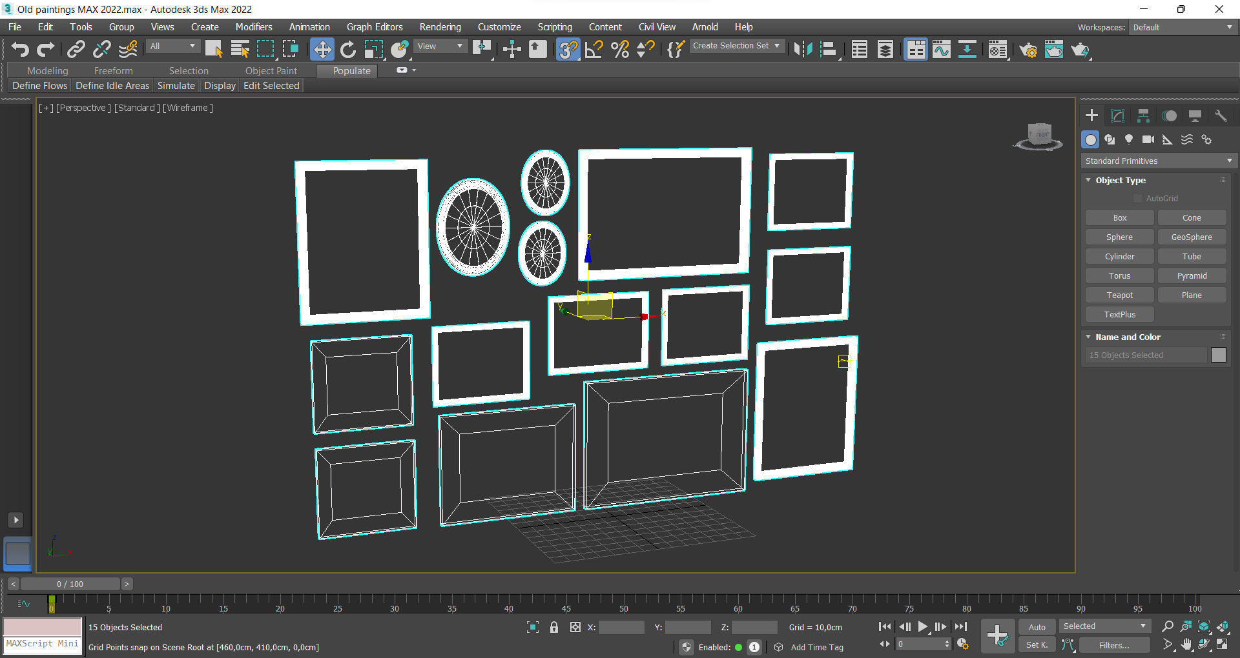
Task: Select the Select and Rotate tool
Action: pyautogui.click(x=348, y=50)
